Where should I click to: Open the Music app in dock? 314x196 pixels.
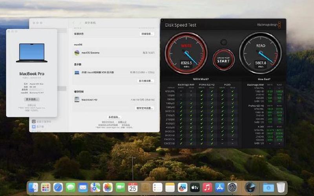[207, 188]
